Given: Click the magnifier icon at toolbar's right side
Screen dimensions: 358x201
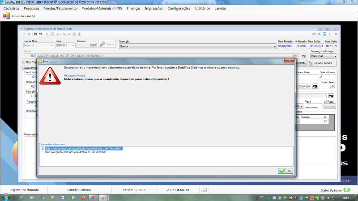Looking at the screenshot, I should [320, 34].
